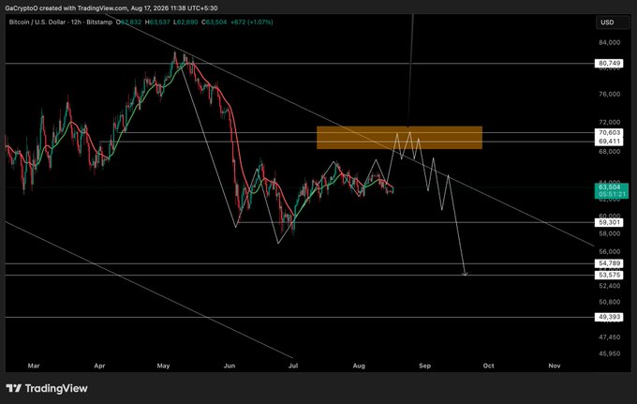Click the 45,950 price axis tick
The width and height of the screenshot is (637, 404).
click(x=610, y=353)
